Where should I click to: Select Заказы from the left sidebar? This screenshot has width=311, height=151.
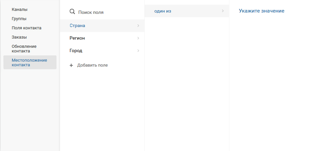(19, 37)
